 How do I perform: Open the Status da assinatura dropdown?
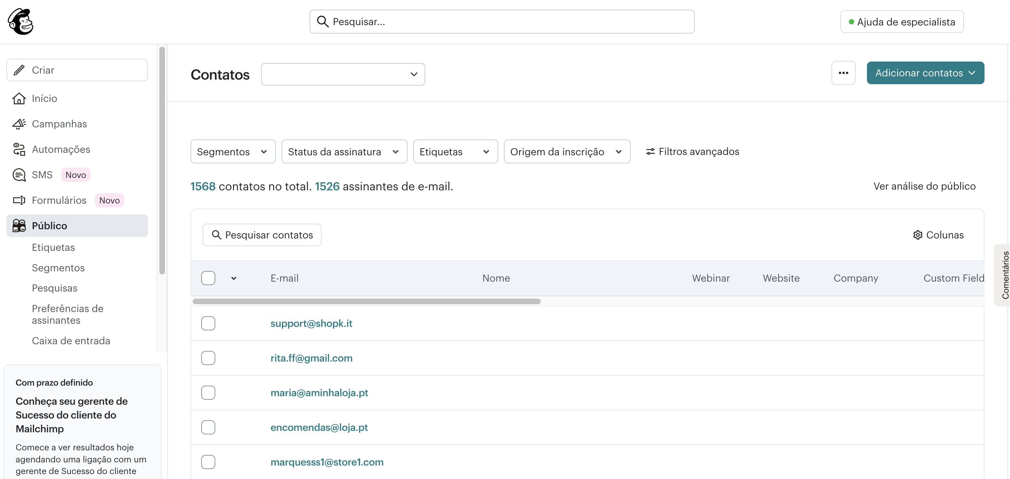[x=344, y=151]
